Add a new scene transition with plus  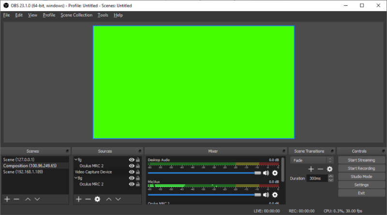coord(311,169)
